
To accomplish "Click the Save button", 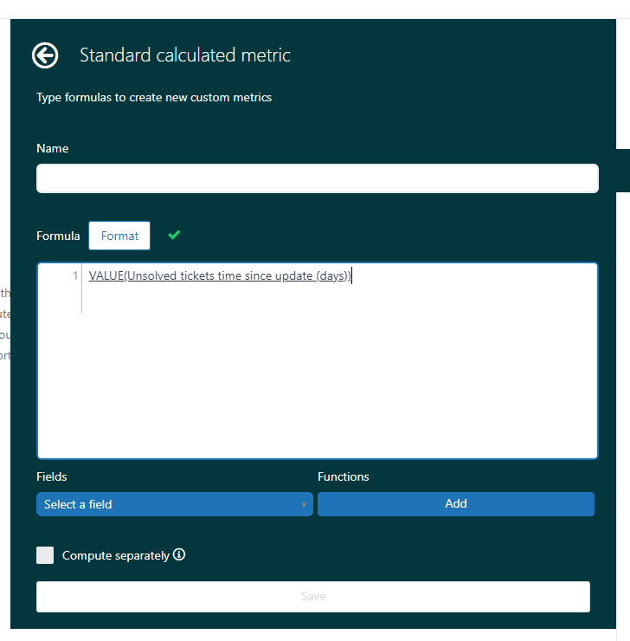I will pos(312,597).
